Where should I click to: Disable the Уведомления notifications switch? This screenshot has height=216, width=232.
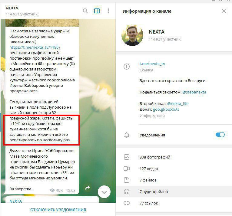220,135
